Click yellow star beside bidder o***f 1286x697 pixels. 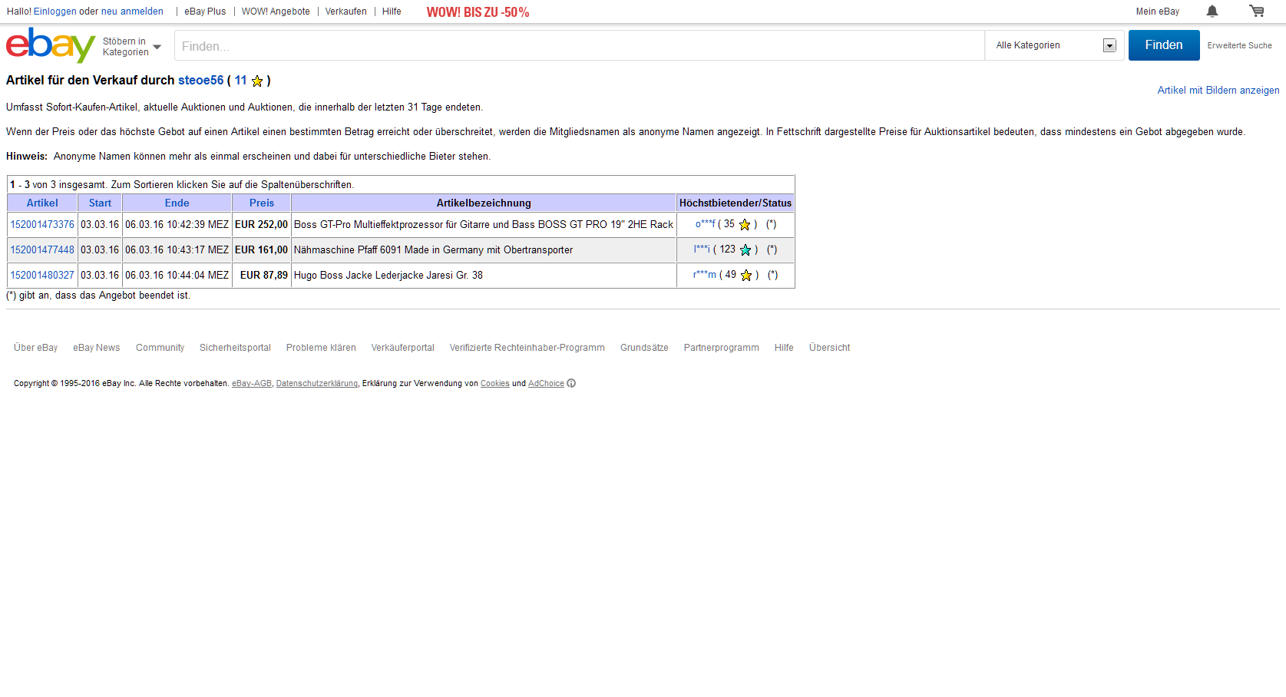pyautogui.click(x=745, y=224)
